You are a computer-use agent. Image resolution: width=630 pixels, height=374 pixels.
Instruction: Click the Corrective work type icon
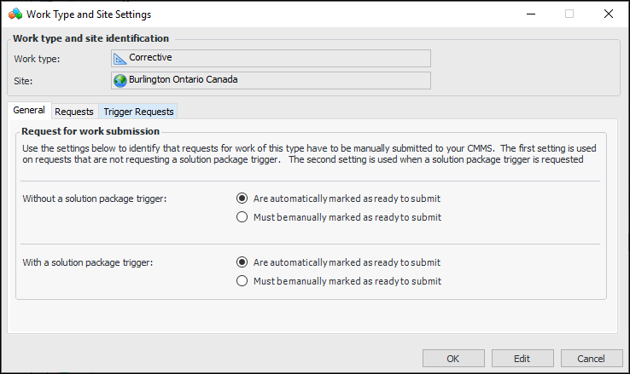point(120,58)
